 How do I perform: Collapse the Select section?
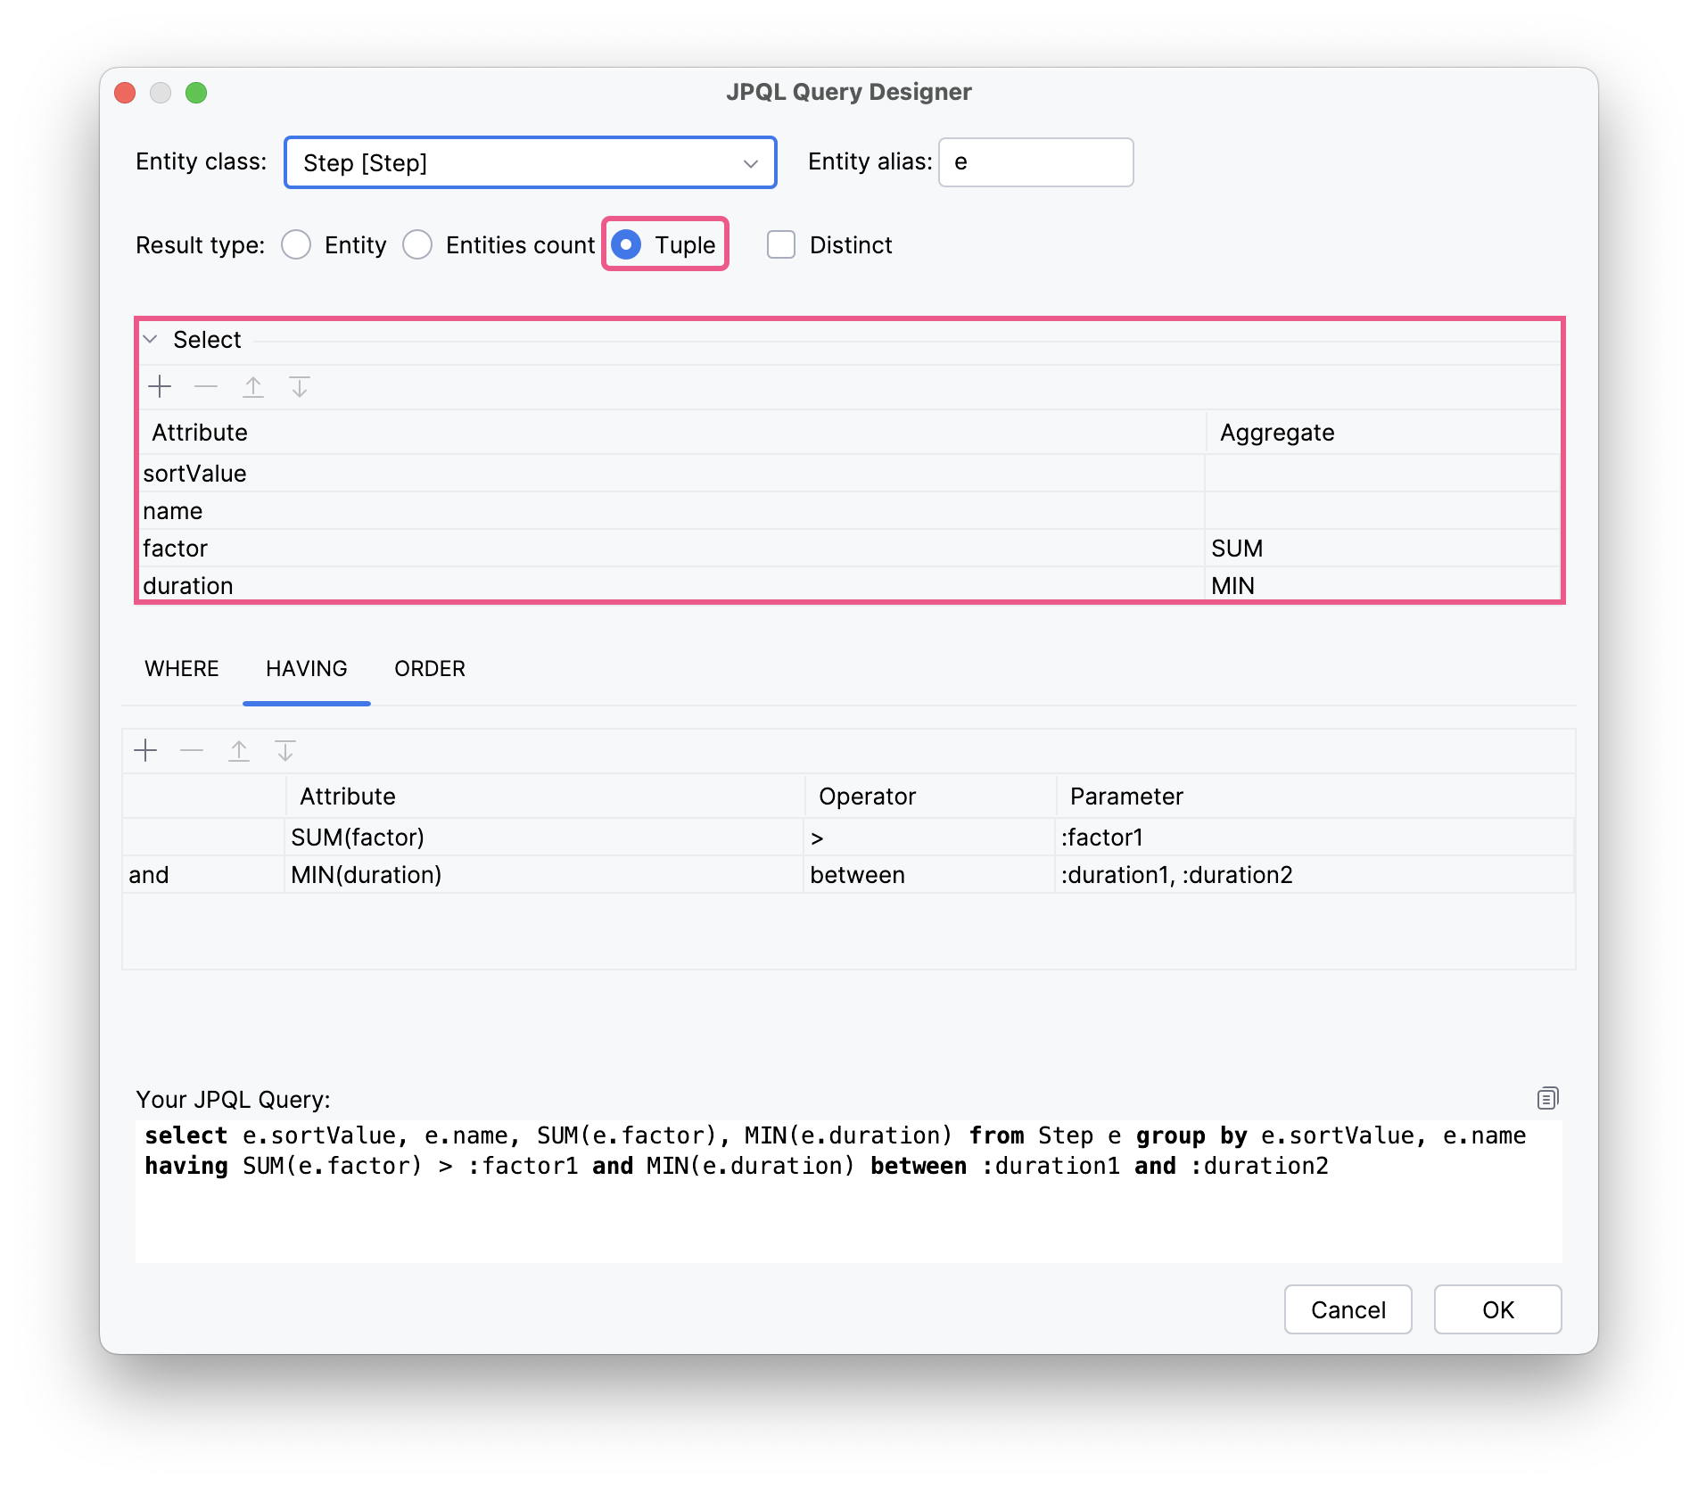click(x=150, y=339)
